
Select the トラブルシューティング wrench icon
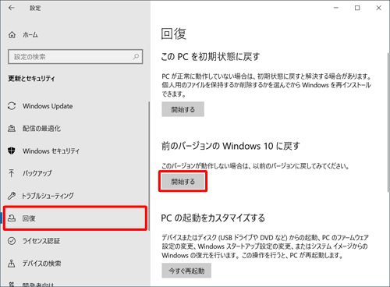pyautogui.click(x=12, y=196)
